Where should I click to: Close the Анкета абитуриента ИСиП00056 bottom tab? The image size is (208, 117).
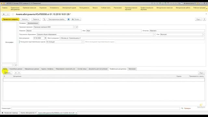76,113
